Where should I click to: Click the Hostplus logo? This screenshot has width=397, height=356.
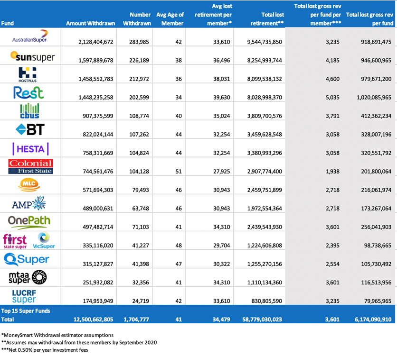click(x=28, y=75)
